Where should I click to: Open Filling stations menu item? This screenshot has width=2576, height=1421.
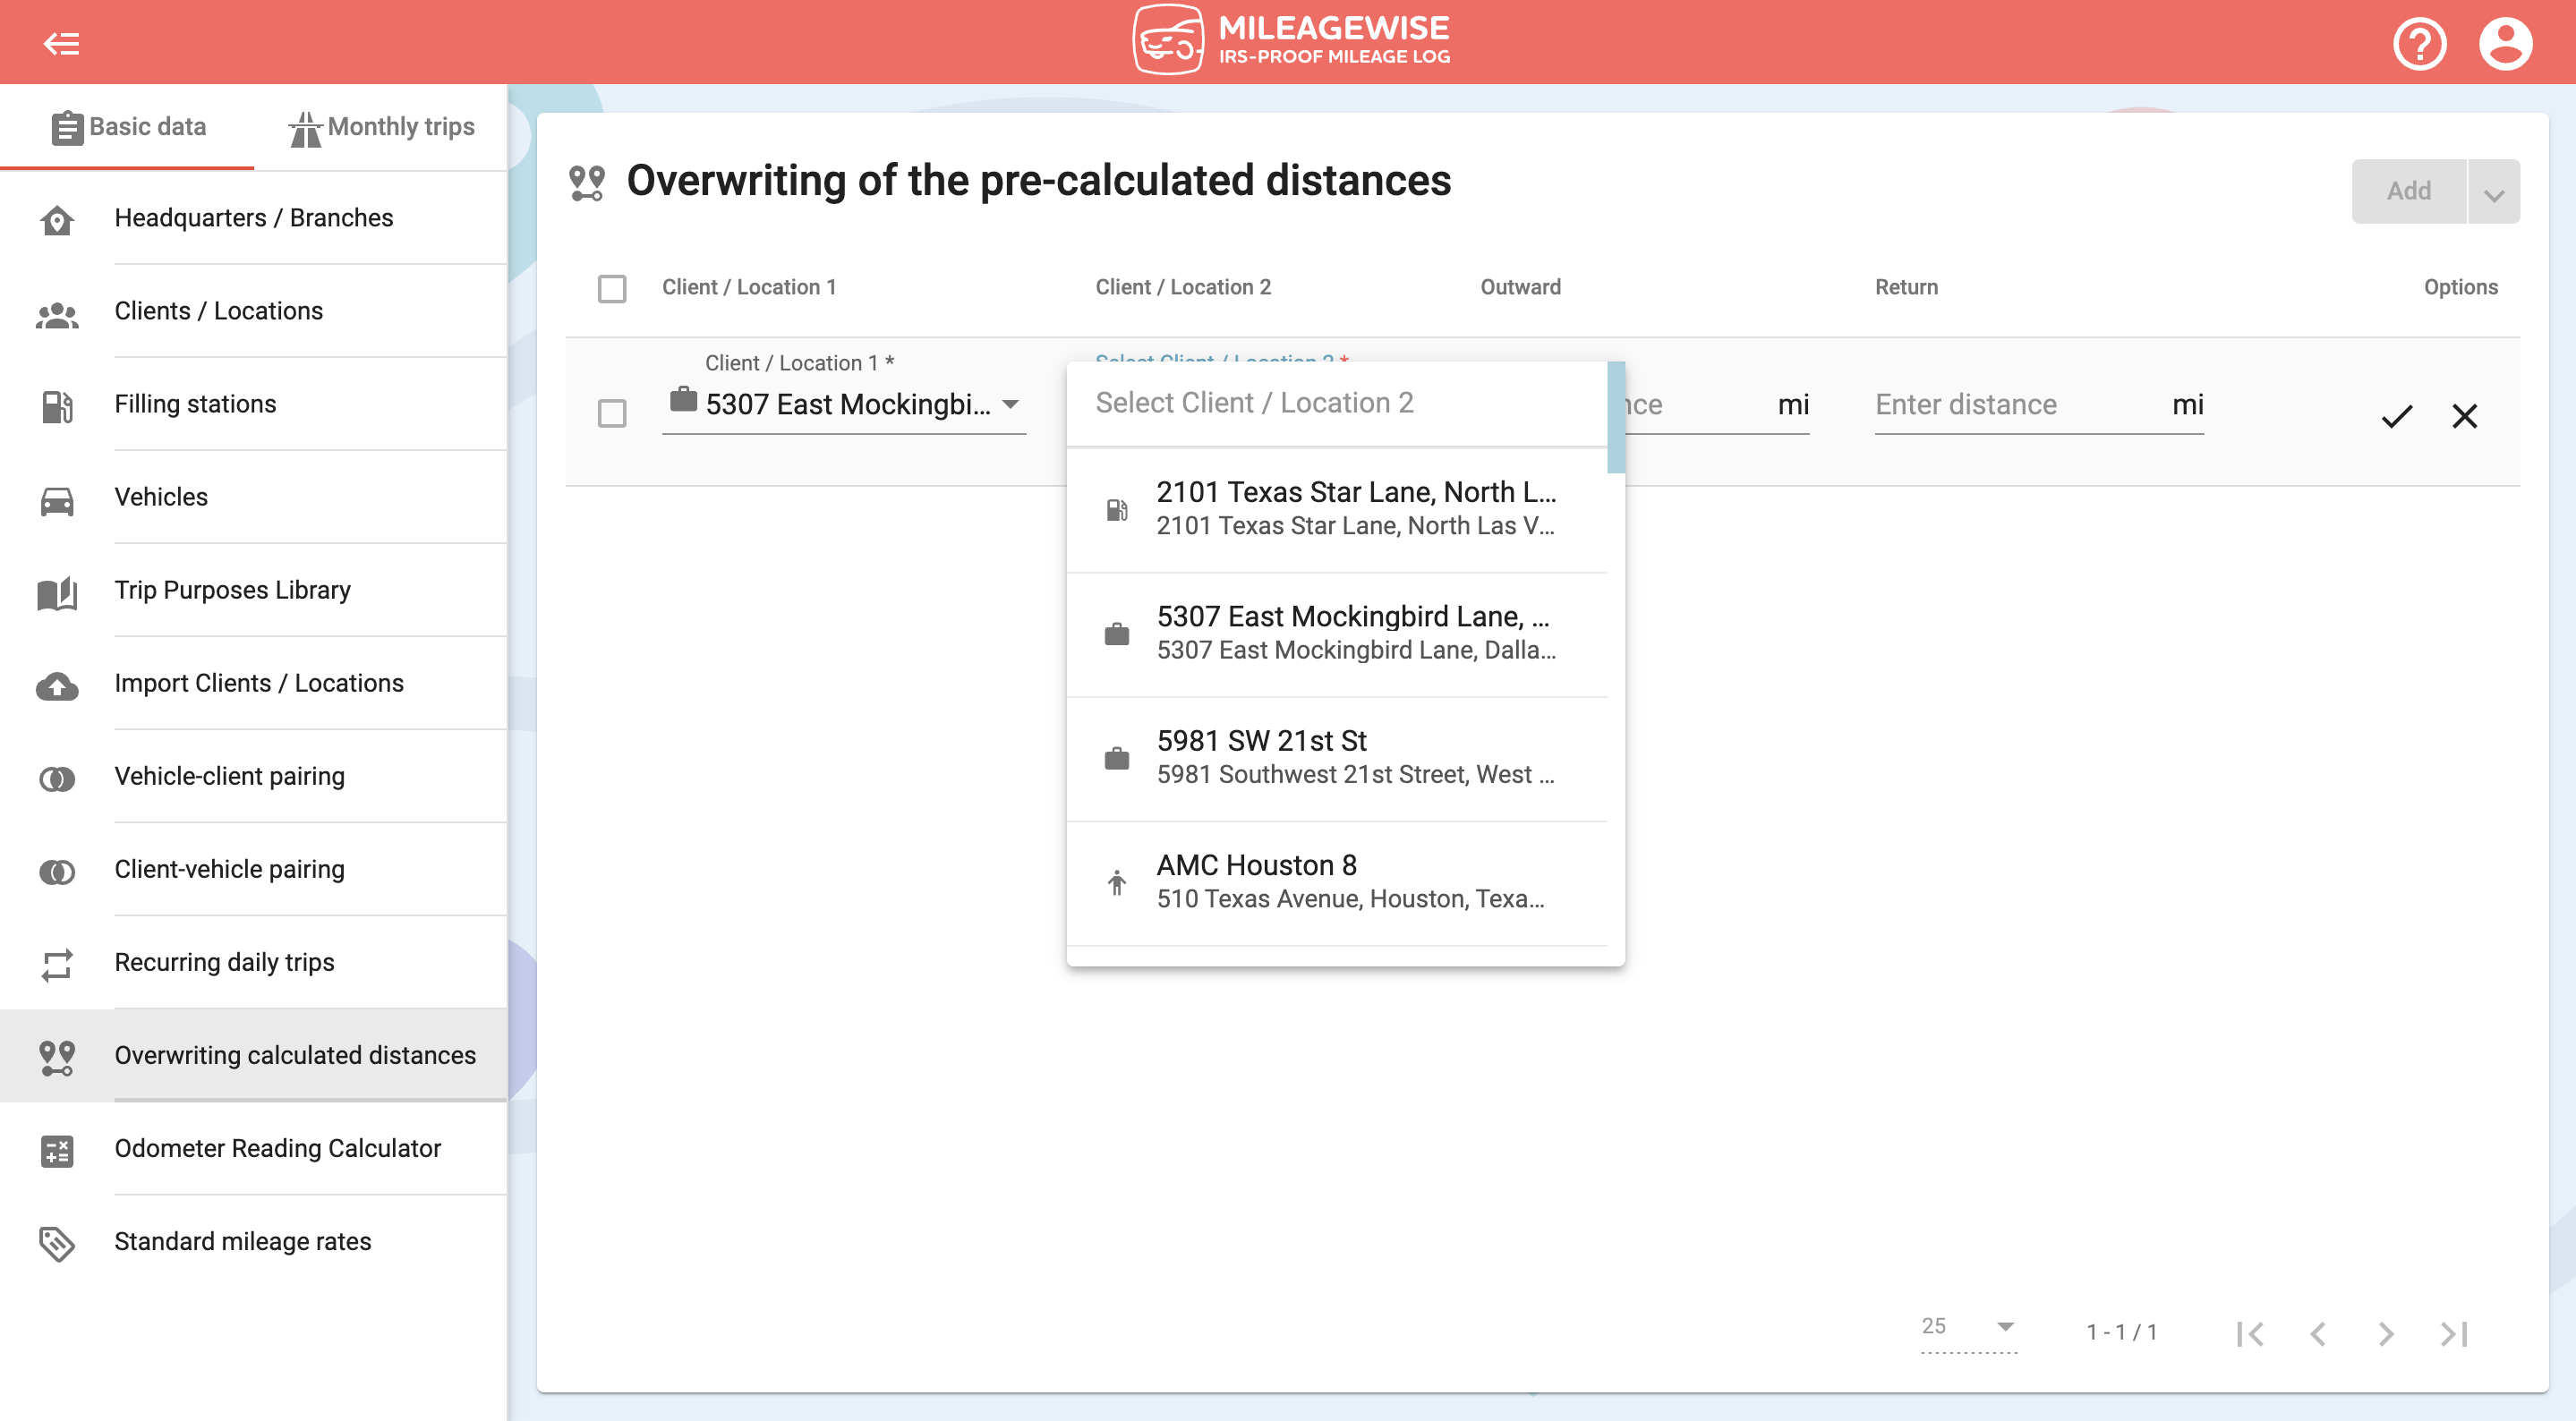(x=254, y=404)
